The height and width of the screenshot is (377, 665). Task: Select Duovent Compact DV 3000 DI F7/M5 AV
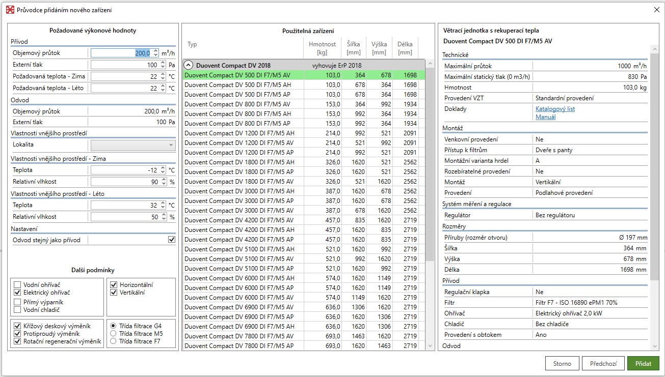pos(304,210)
